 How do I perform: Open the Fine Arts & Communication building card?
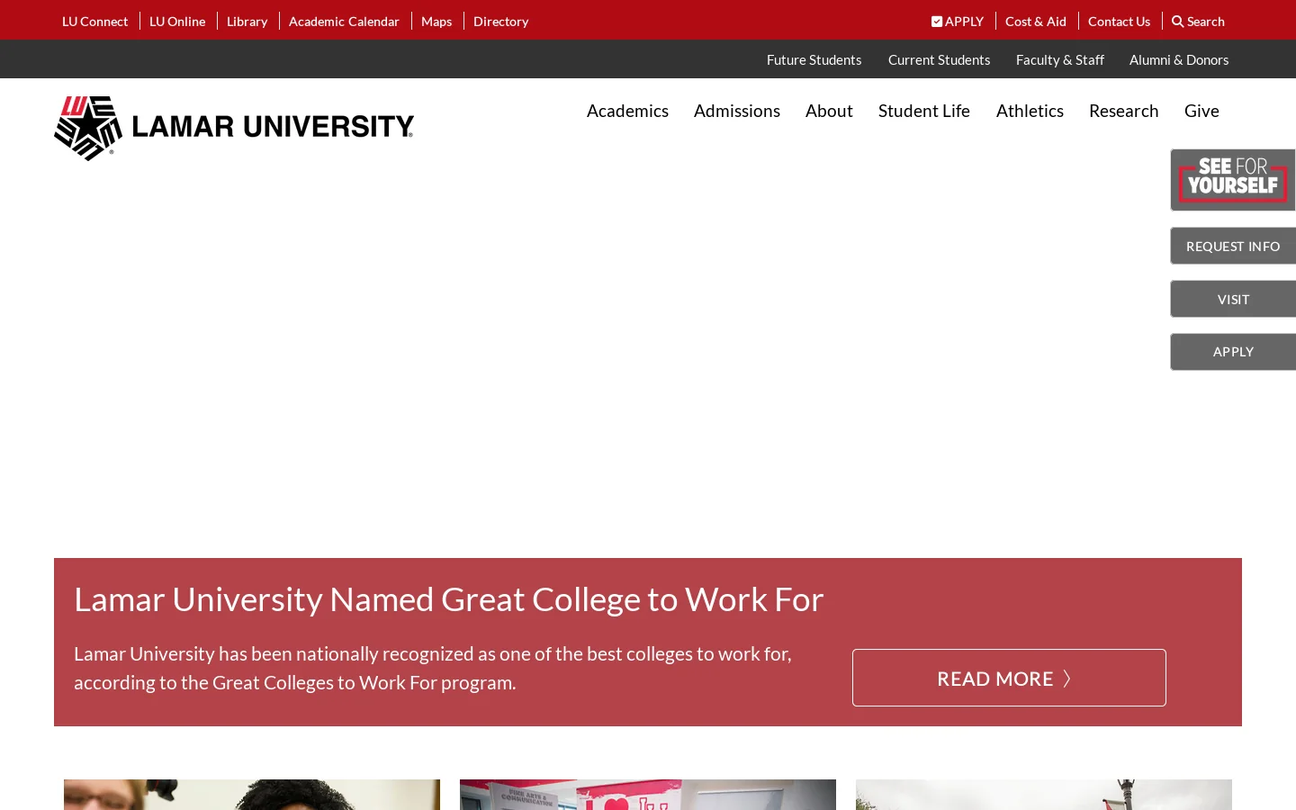(648, 795)
